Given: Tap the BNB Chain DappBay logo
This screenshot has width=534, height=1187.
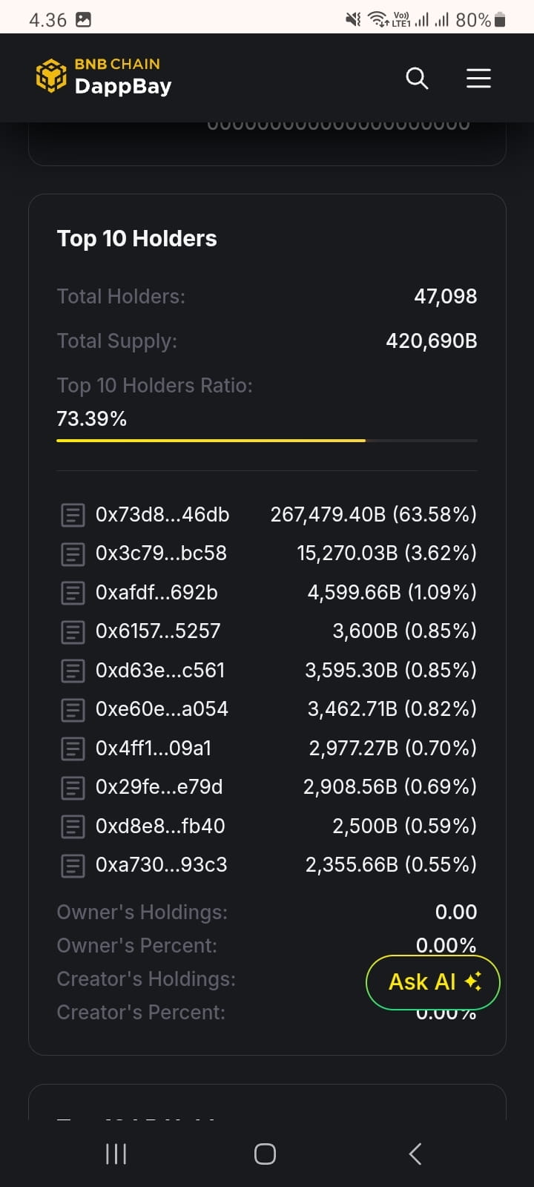Looking at the screenshot, I should (104, 76).
